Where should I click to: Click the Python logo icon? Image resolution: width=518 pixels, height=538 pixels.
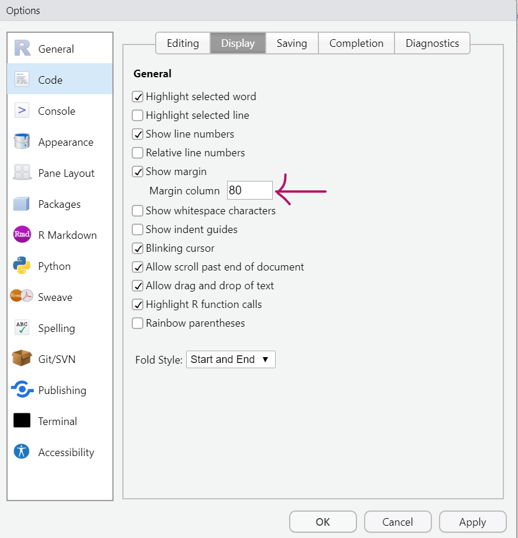(22, 266)
